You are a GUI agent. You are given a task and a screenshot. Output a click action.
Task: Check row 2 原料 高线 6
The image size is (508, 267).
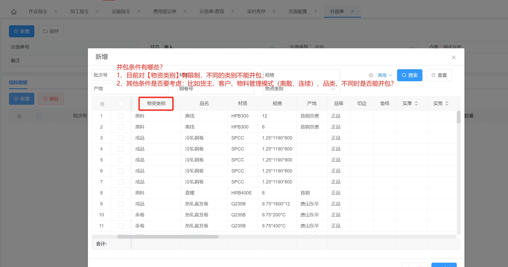121,127
